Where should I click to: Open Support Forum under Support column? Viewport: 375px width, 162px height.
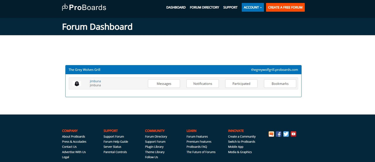tap(114, 137)
